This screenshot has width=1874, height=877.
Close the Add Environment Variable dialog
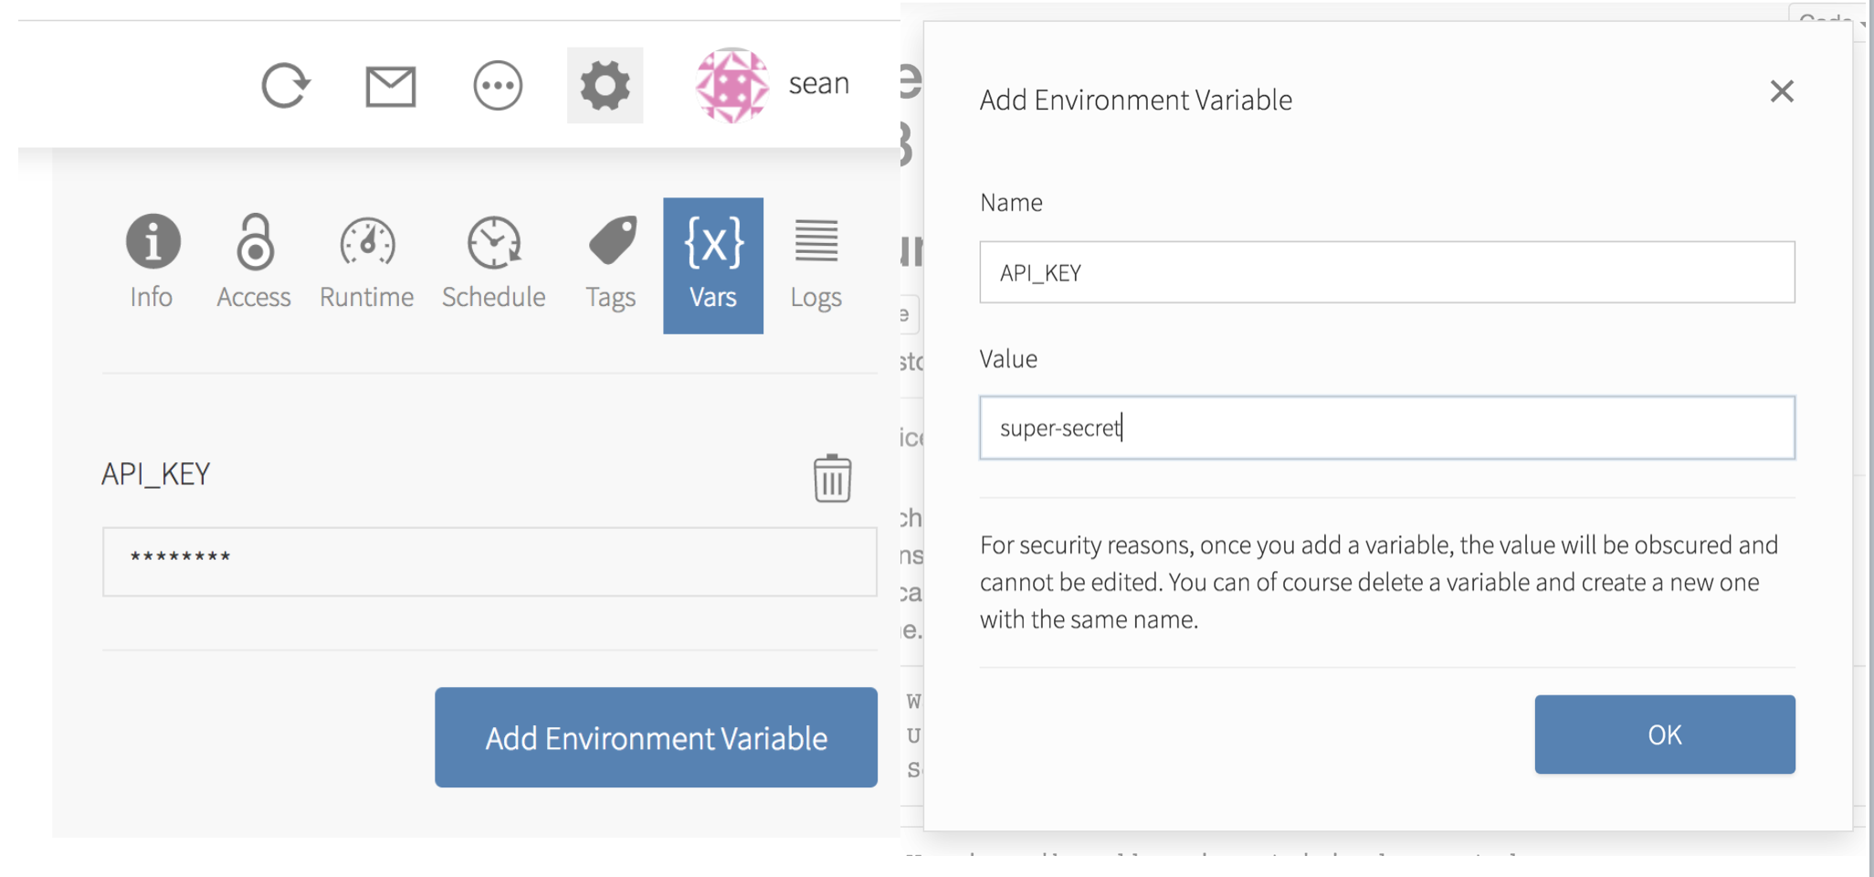point(1782,91)
